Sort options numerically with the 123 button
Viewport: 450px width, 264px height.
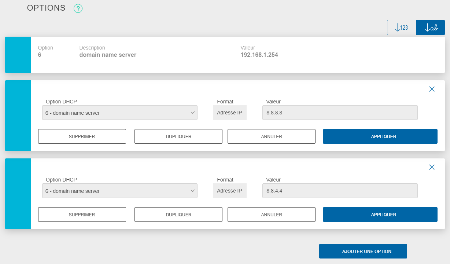pos(402,27)
